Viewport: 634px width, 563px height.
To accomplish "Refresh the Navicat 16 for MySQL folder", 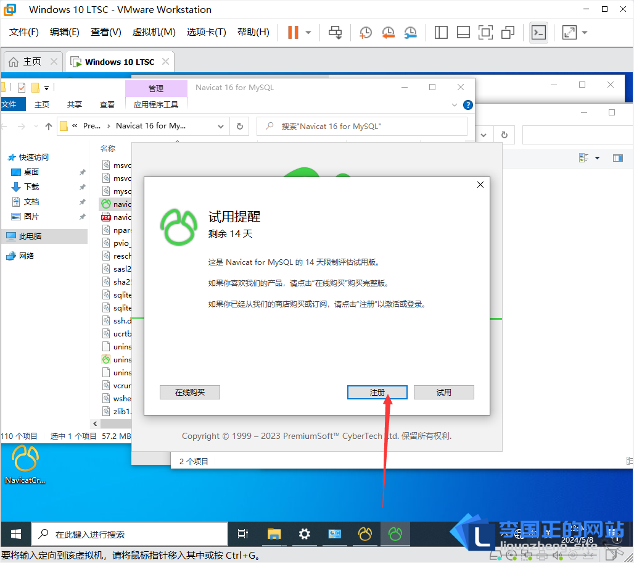I will 240,127.
